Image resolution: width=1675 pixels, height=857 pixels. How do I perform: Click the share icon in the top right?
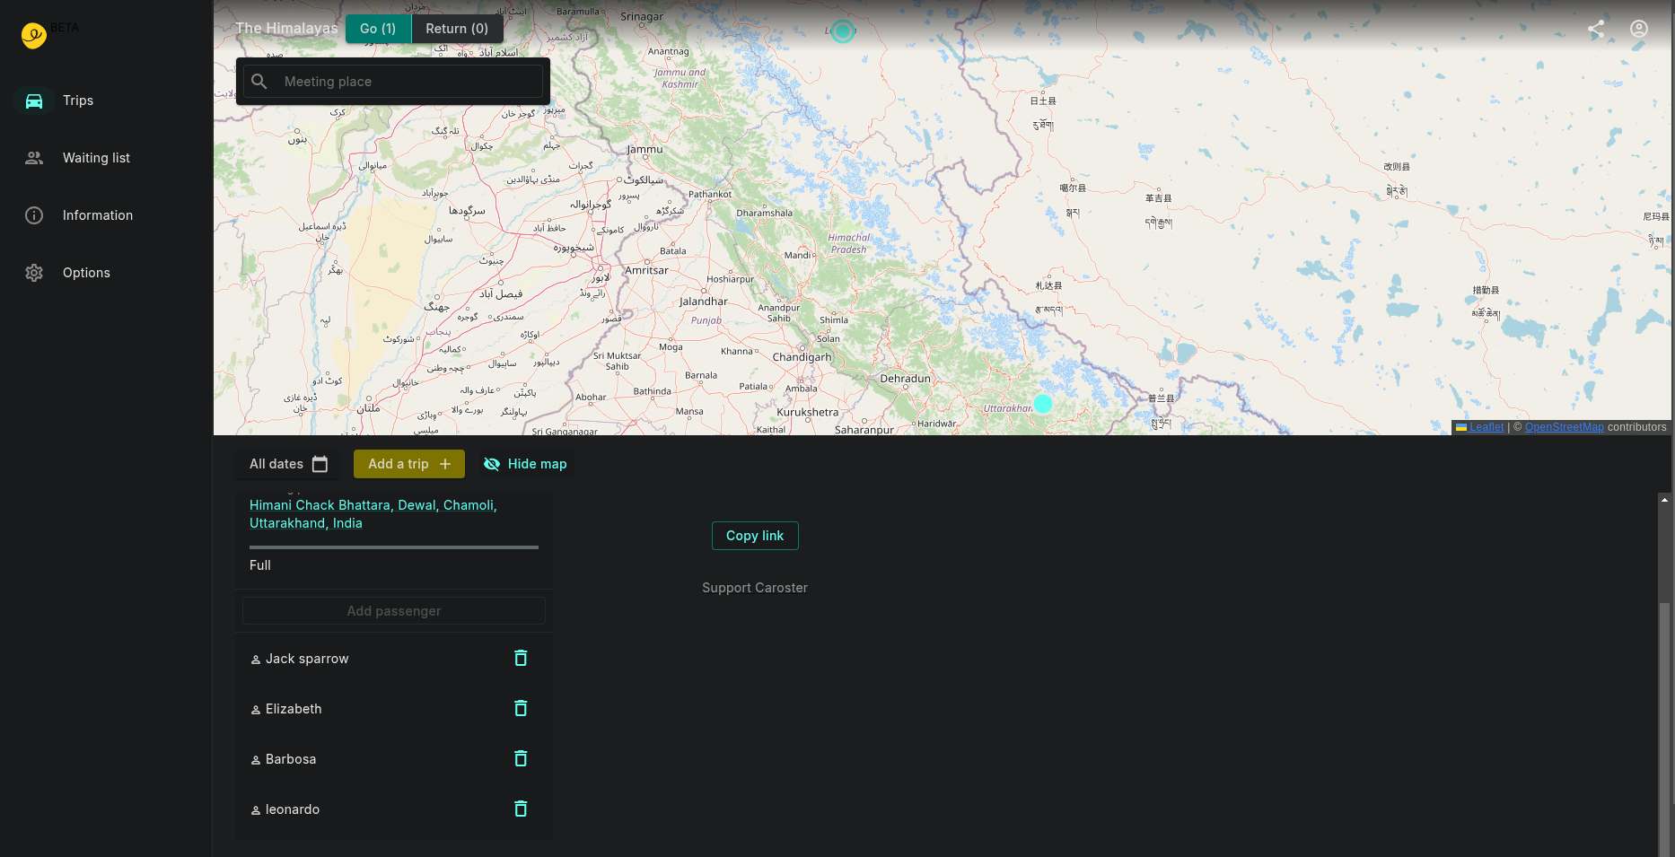[1596, 29]
